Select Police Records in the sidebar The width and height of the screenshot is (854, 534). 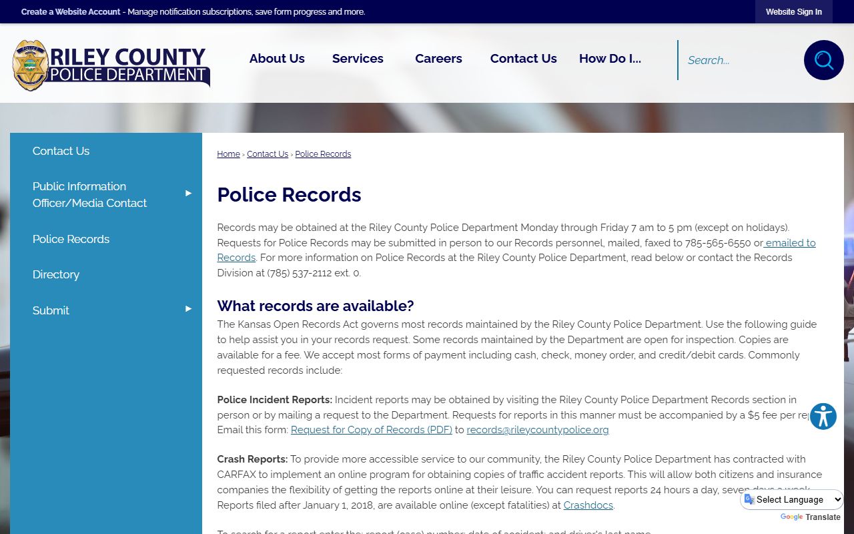[106, 239]
